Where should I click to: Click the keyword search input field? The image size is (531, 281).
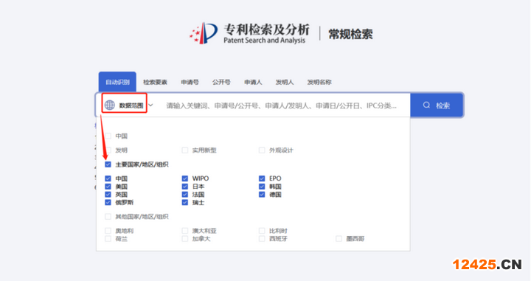(x=282, y=105)
